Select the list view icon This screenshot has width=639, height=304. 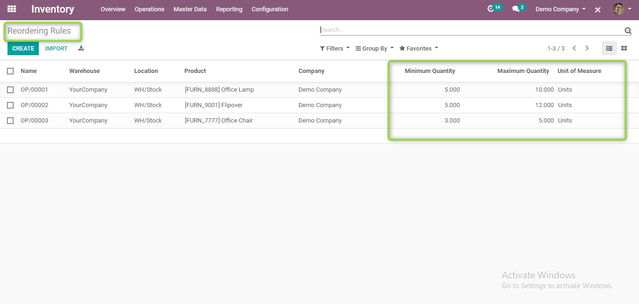coord(609,48)
